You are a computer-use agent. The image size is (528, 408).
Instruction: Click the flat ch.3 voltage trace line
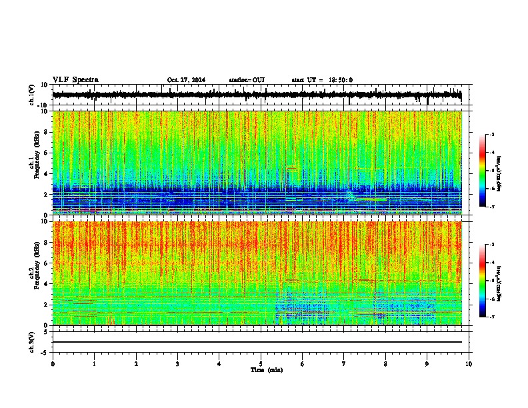[x=257, y=342]
